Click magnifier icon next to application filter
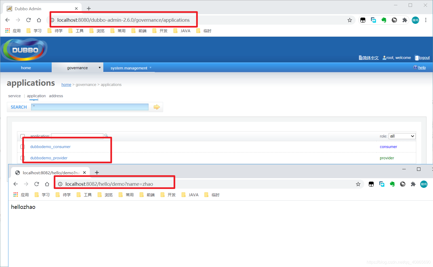The image size is (433, 267). tap(106, 135)
